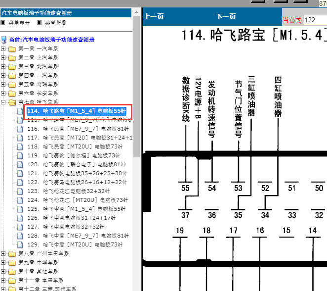The height and width of the screenshot is (291, 327).
Task: Expand 第九章 中华车系 chapter
Action: point(3,263)
